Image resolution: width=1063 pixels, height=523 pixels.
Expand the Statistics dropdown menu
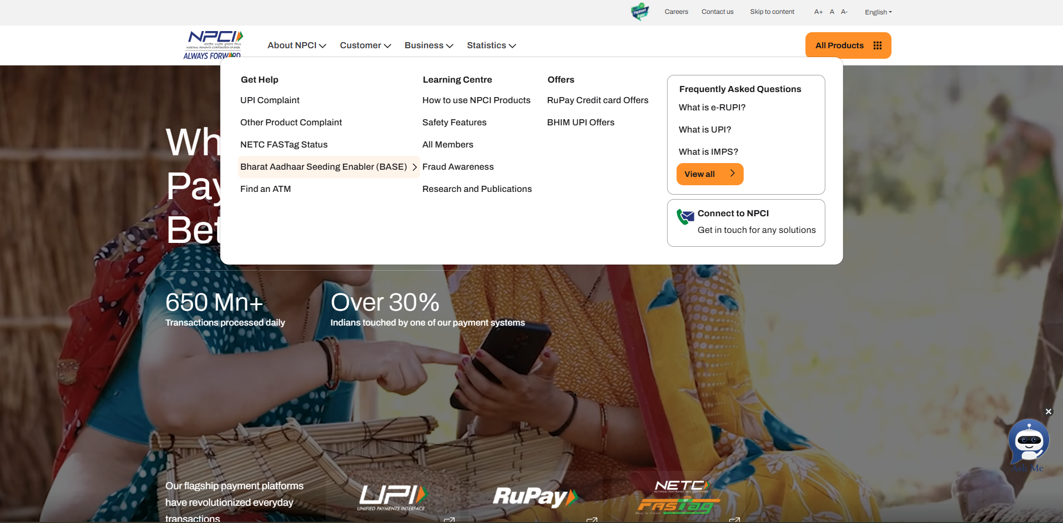point(491,45)
